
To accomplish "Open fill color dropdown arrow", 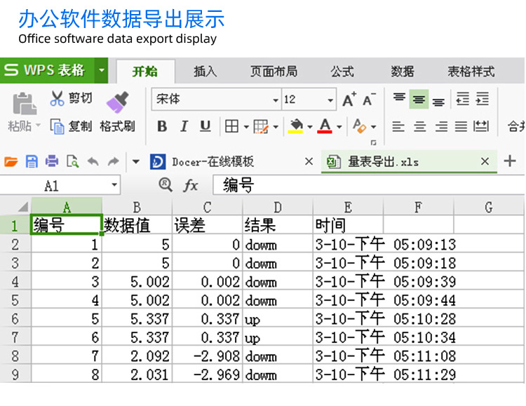I will [309, 127].
